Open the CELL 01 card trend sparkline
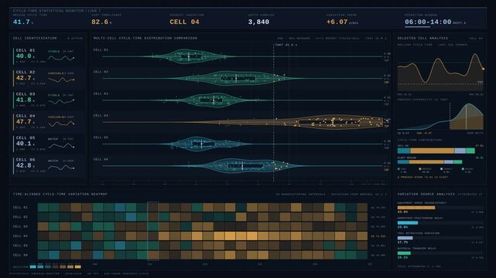 (x=61, y=58)
